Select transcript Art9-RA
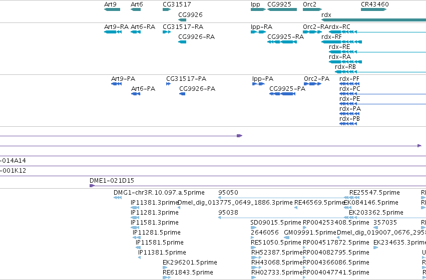This screenshot has width=426, height=280. pos(113,32)
